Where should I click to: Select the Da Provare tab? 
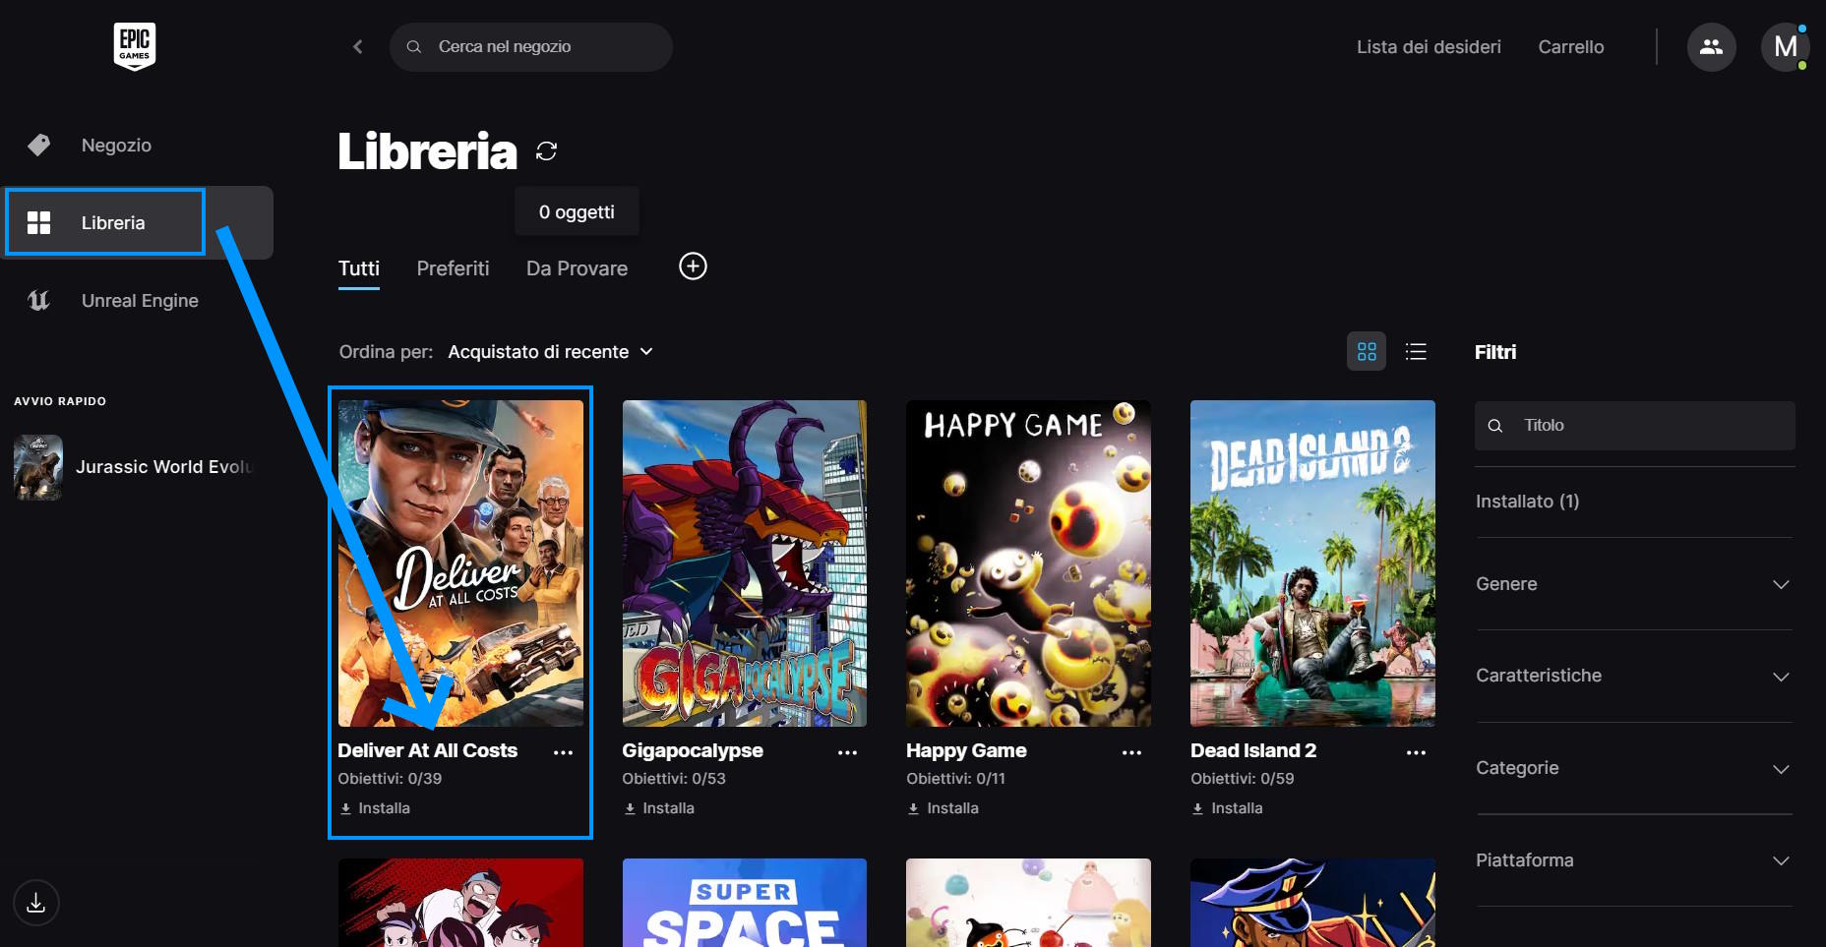pos(577,268)
